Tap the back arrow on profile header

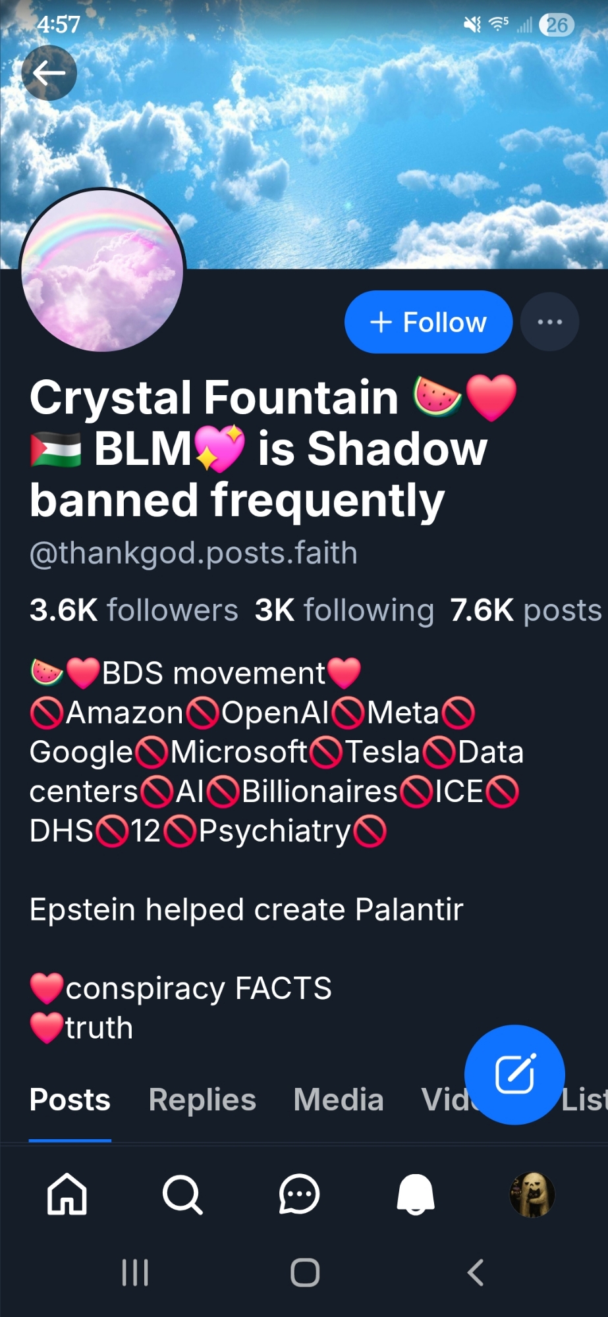[x=49, y=73]
